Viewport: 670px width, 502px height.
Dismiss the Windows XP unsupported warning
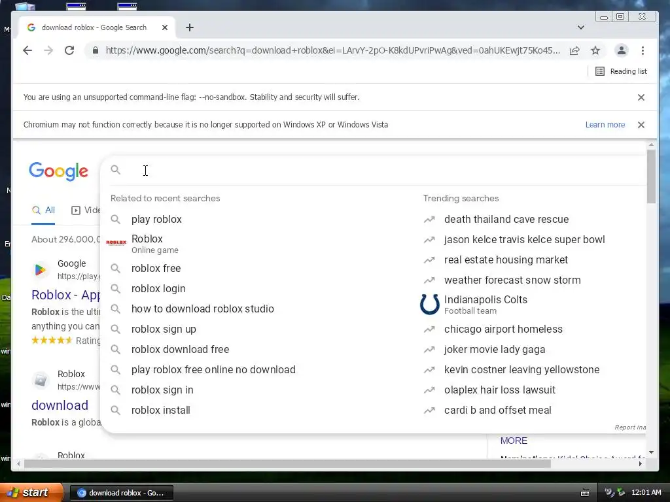tap(641, 125)
